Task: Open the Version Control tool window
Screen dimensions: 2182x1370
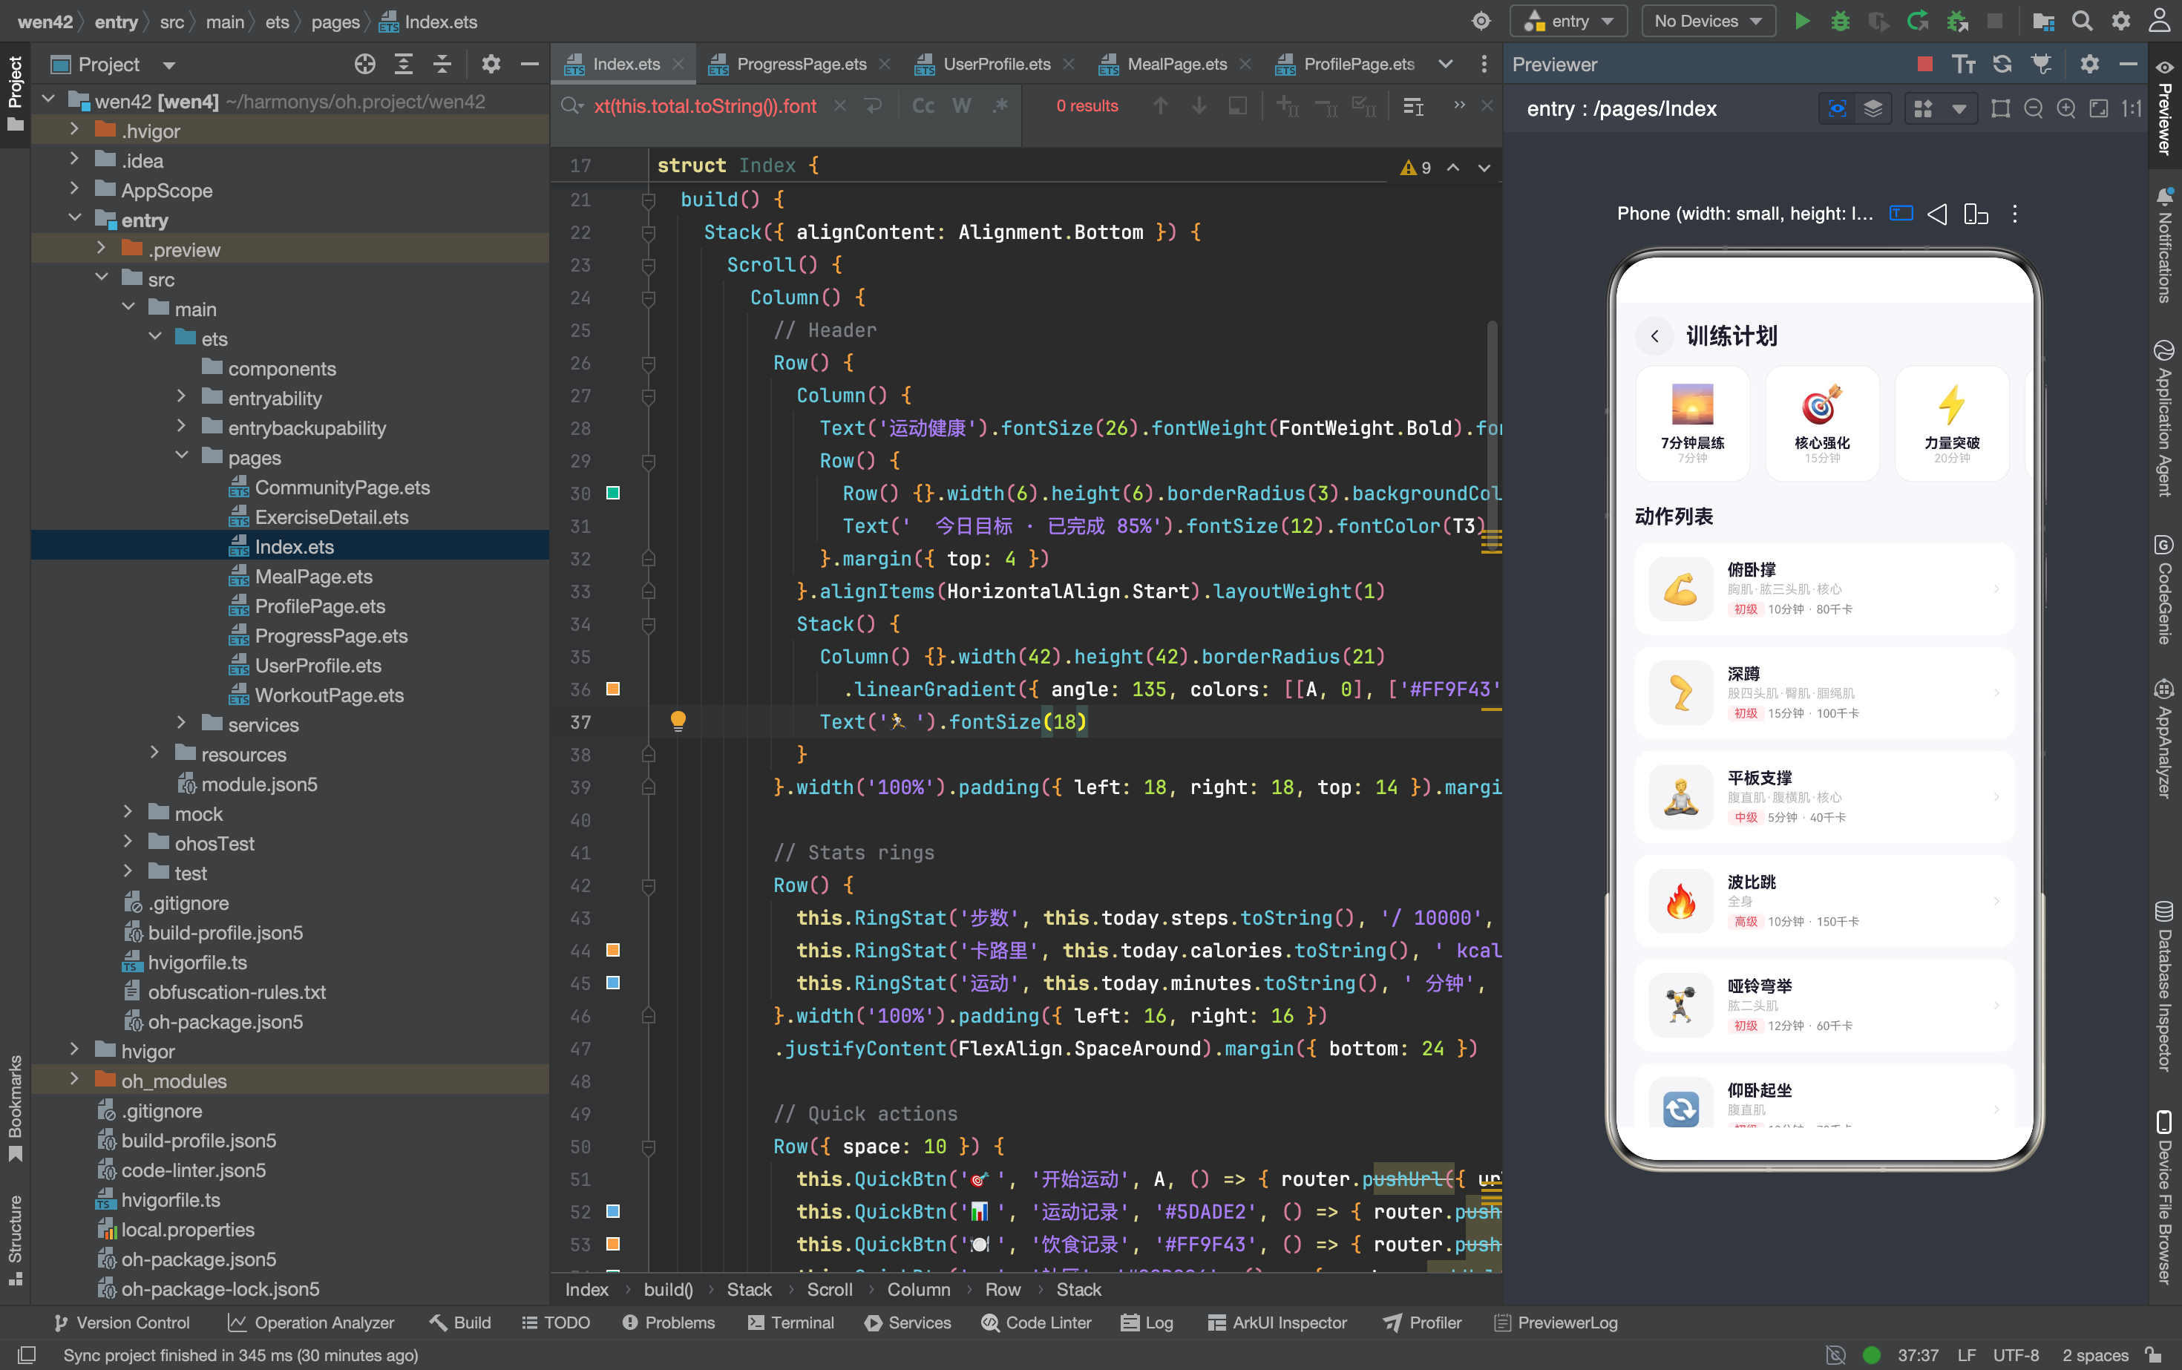Action: click(122, 1322)
